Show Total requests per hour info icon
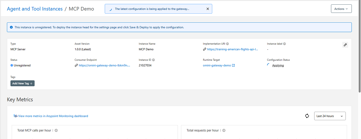This screenshot has height=139, width=361. tap(224, 131)
